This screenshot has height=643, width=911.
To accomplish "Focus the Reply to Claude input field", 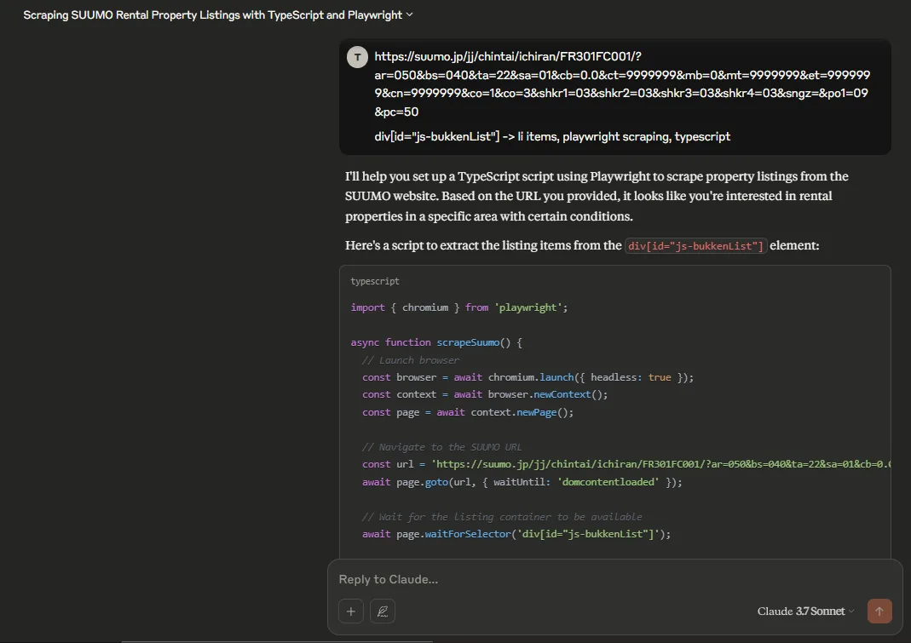I will pyautogui.click(x=597, y=580).
